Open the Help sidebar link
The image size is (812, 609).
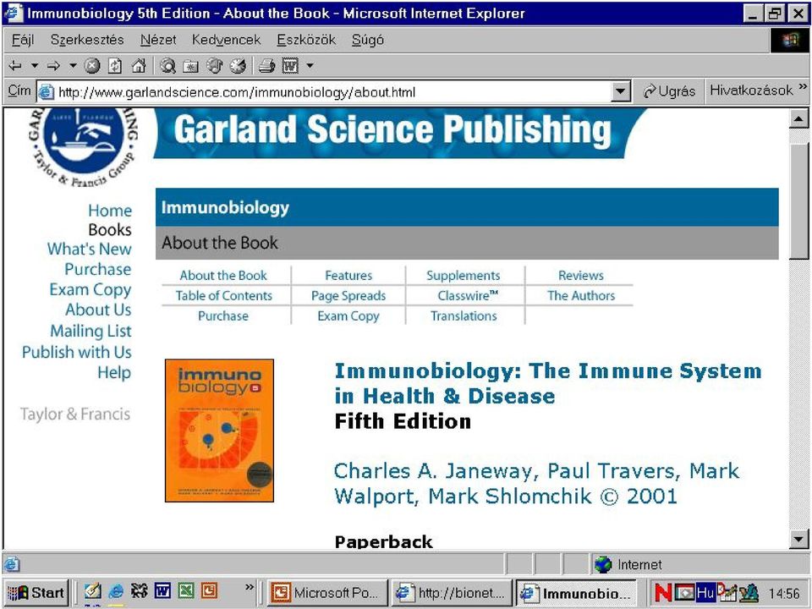pos(114,372)
